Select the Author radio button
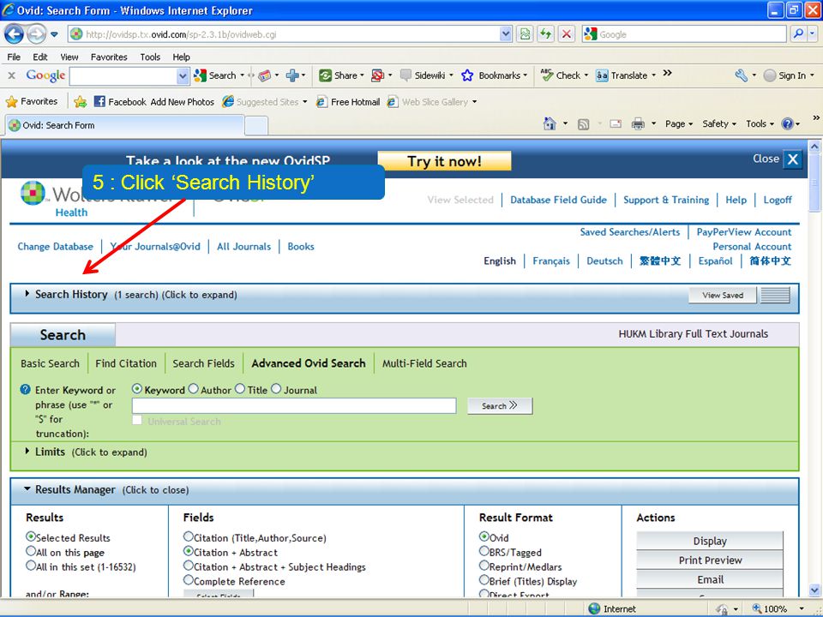Viewport: 823px width, 617px height. 193,389
